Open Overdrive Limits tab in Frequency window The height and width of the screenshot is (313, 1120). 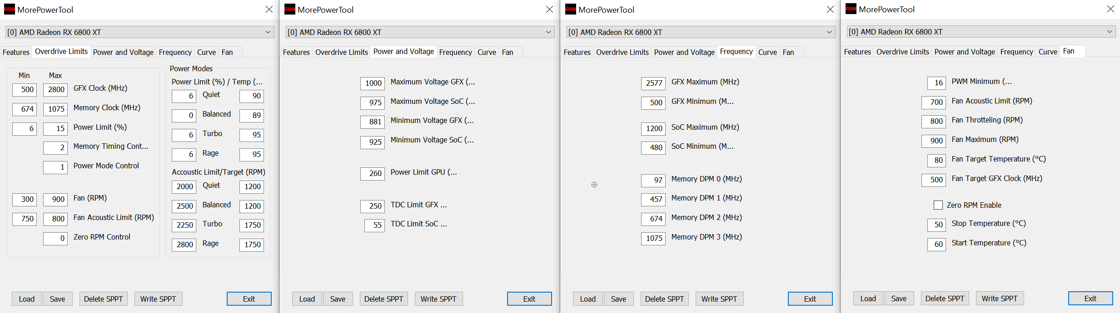622,52
